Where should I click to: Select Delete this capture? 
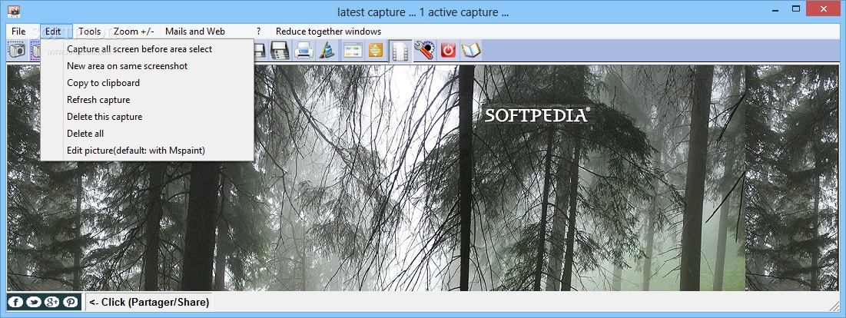coord(148,117)
